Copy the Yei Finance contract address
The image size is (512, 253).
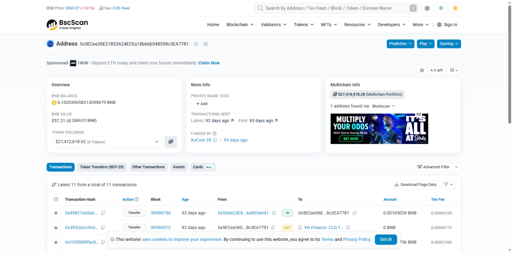349,227
